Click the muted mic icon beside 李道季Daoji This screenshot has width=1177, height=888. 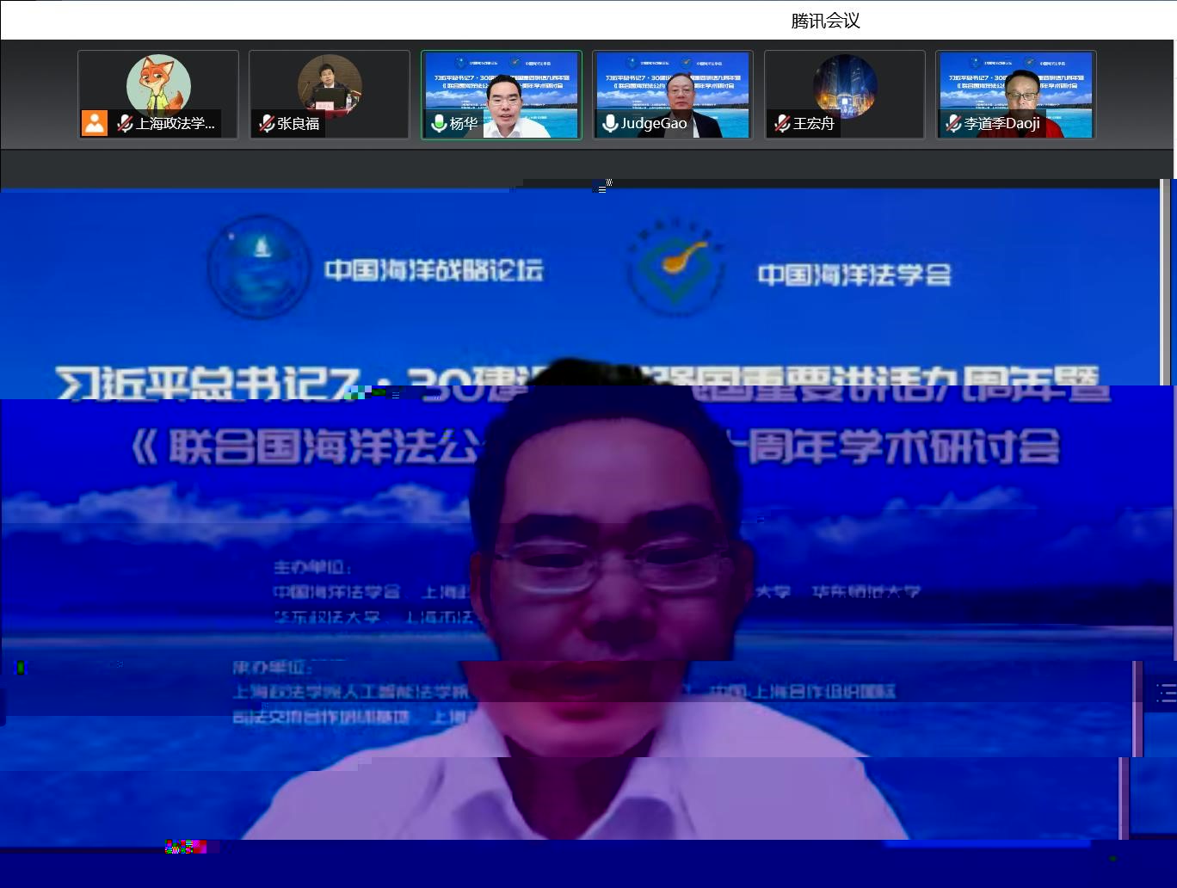953,124
